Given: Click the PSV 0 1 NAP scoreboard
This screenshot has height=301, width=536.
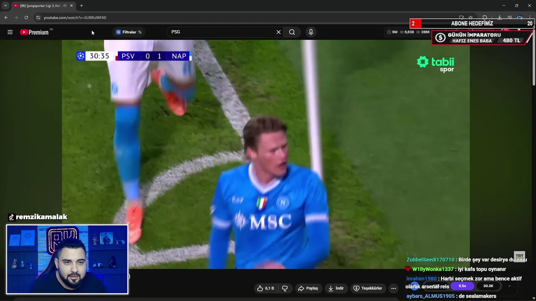Looking at the screenshot, I should [134, 56].
